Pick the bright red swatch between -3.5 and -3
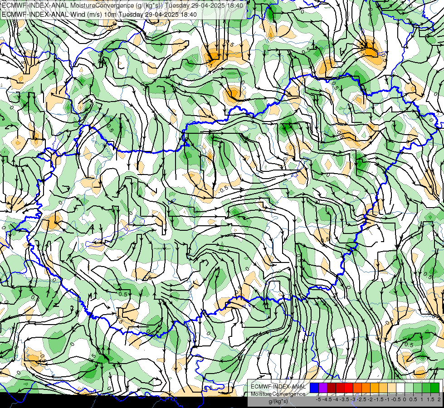The image size is (444, 408). (349, 388)
